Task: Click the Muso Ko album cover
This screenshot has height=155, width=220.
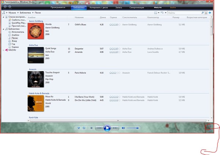Action: coord(36,103)
